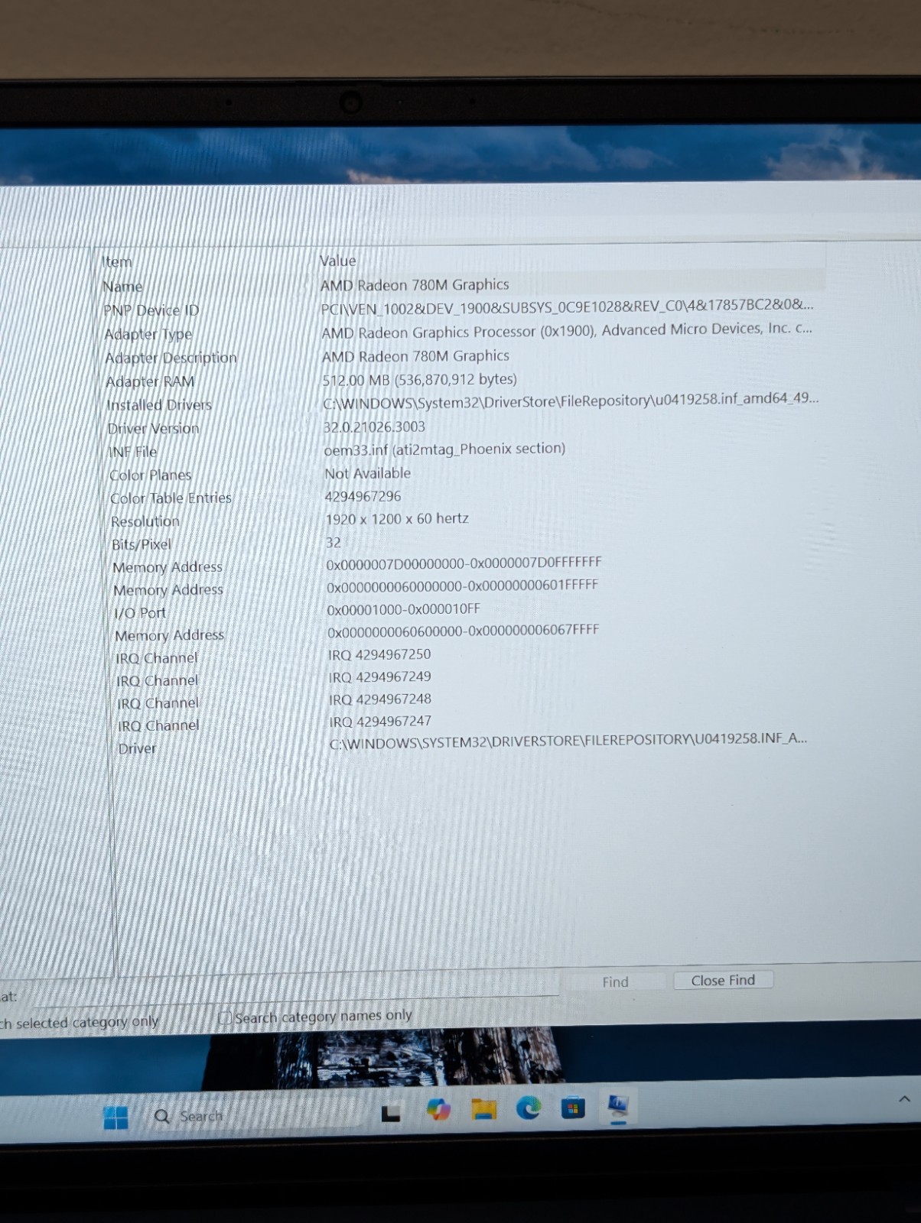This screenshot has height=1223, width=921.
Task: Click the IRQ 4294967247 value
Action: pos(379,721)
